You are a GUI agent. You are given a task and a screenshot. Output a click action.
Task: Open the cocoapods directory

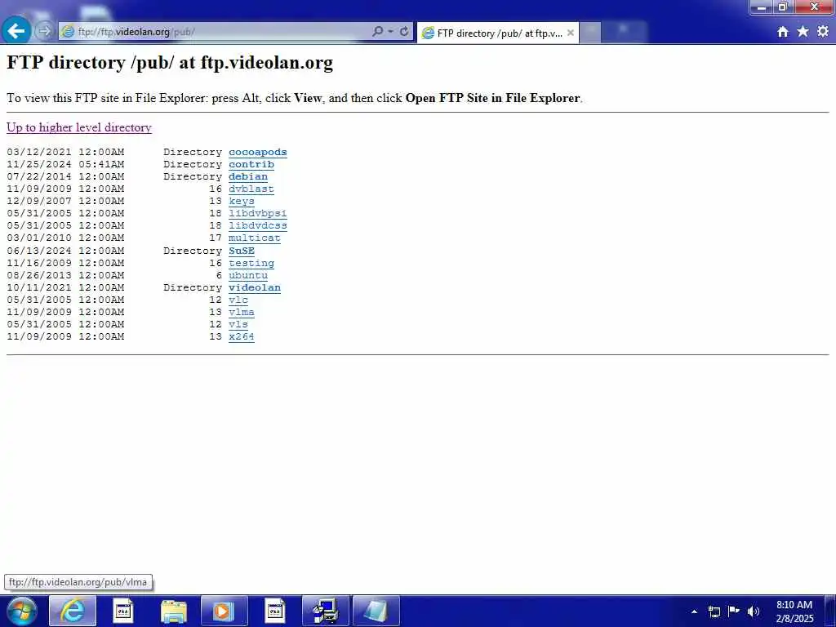pyautogui.click(x=257, y=152)
